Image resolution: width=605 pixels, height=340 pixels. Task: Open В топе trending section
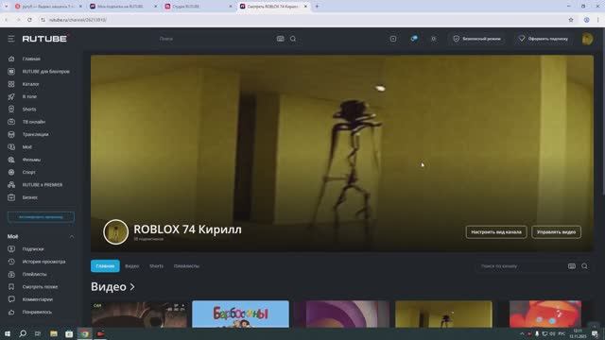coord(29,96)
